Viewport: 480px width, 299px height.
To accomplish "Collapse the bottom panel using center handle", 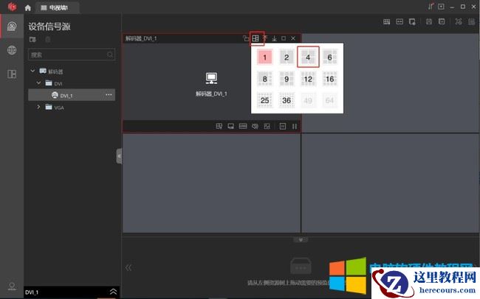I will click(x=301, y=240).
